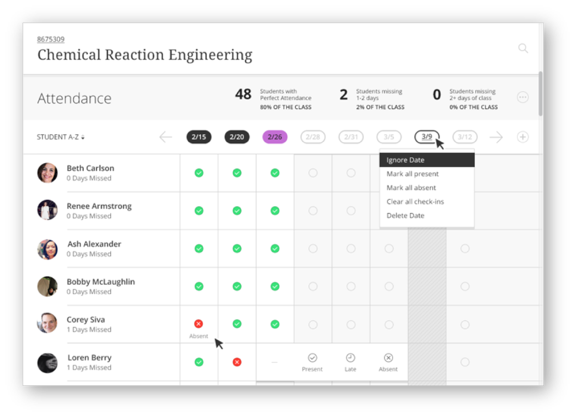Check Ash Alexander's empty circle for 3/5
The height and width of the screenshot is (417, 575).
point(389,248)
